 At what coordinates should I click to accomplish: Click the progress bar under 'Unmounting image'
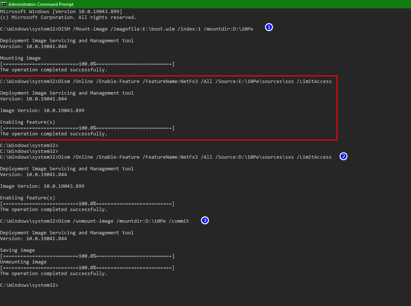87,268
